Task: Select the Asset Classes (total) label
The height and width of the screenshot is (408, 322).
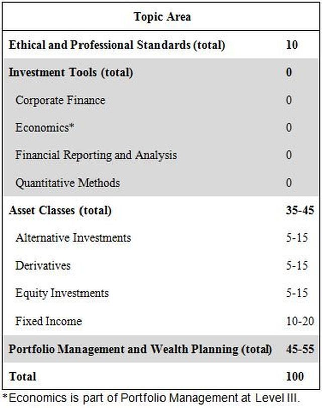Action: click(60, 210)
